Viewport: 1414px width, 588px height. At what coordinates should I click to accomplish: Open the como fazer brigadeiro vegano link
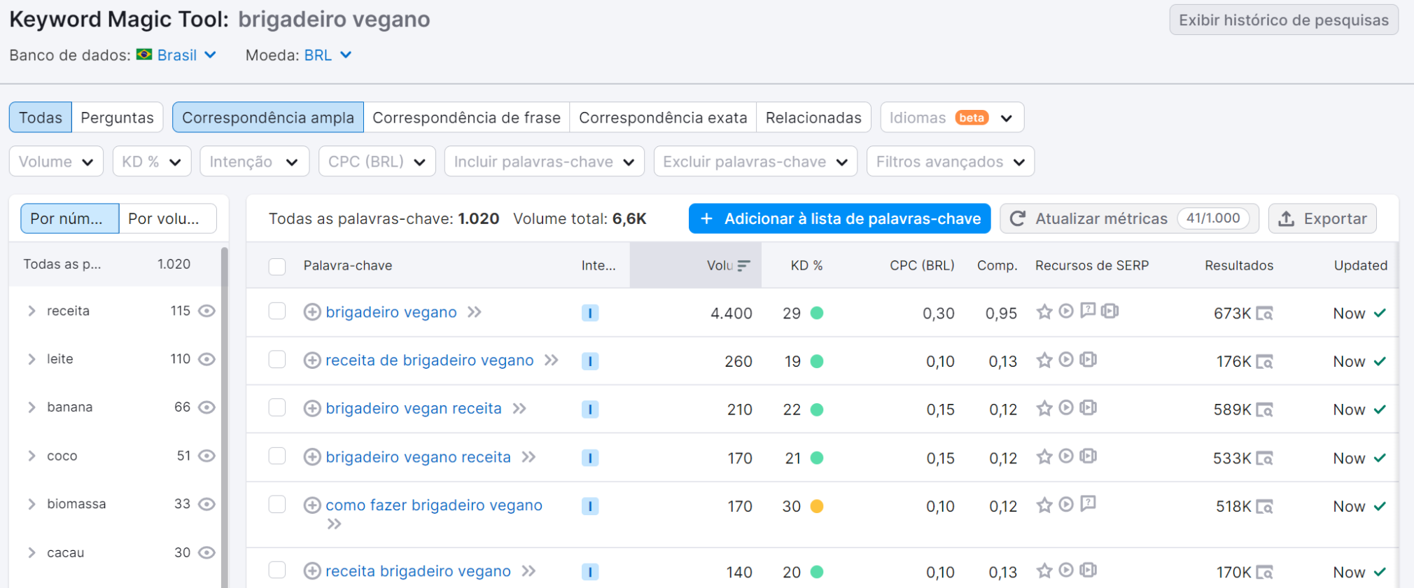(434, 505)
